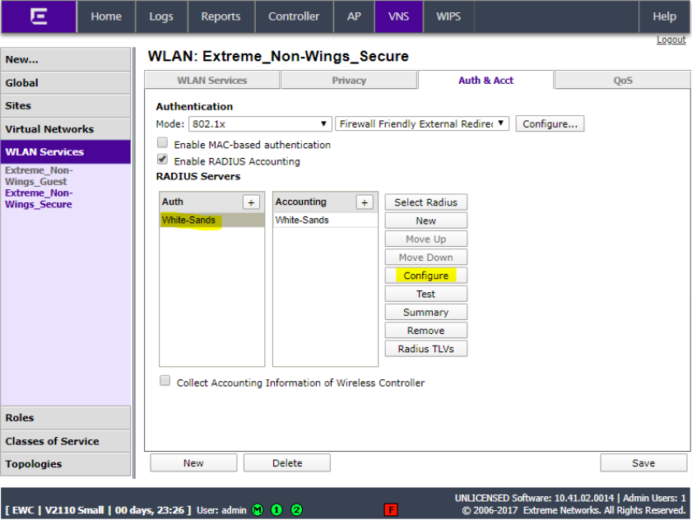Select WLAN Services in the left sidebar
692x520 pixels.
pyautogui.click(x=65, y=152)
